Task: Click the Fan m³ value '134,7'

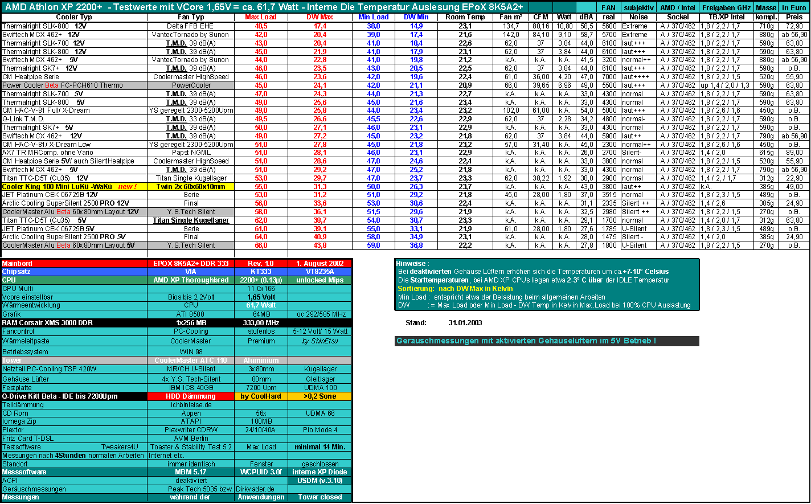Action: (511, 26)
